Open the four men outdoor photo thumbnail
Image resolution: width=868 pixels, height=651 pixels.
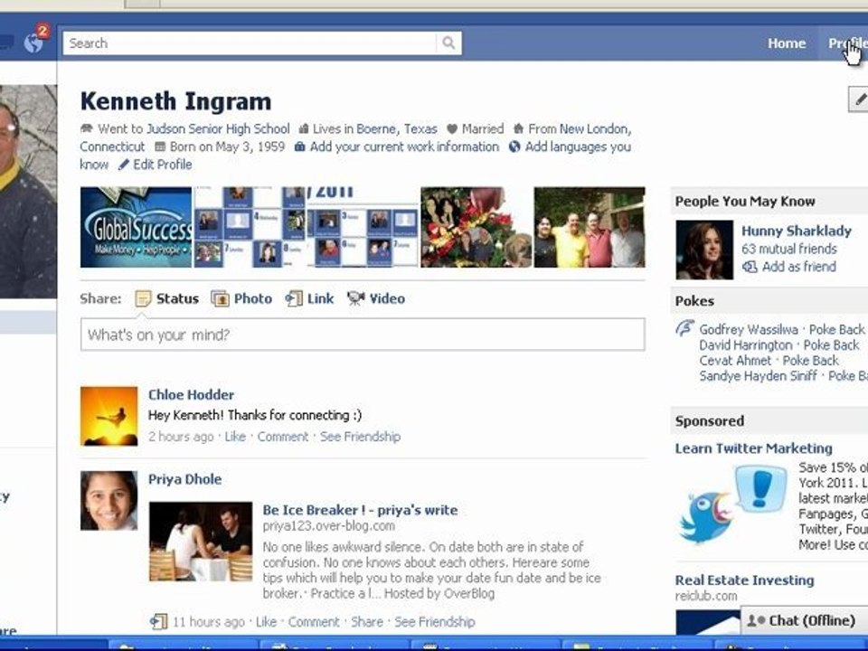click(590, 228)
